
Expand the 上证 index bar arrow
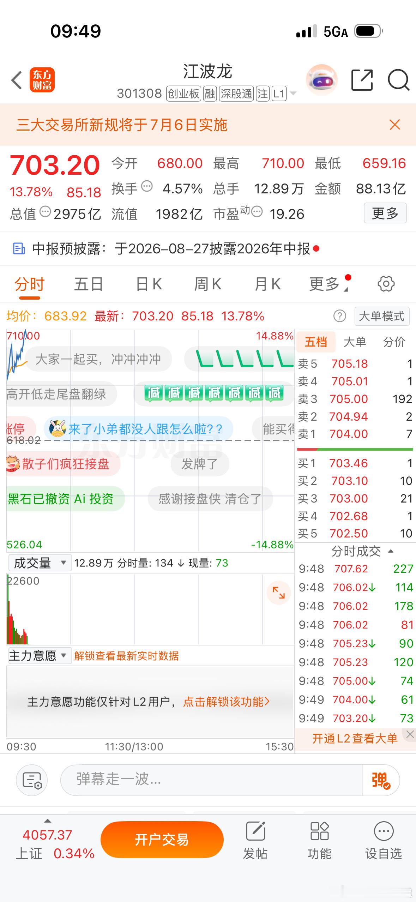click(x=47, y=821)
